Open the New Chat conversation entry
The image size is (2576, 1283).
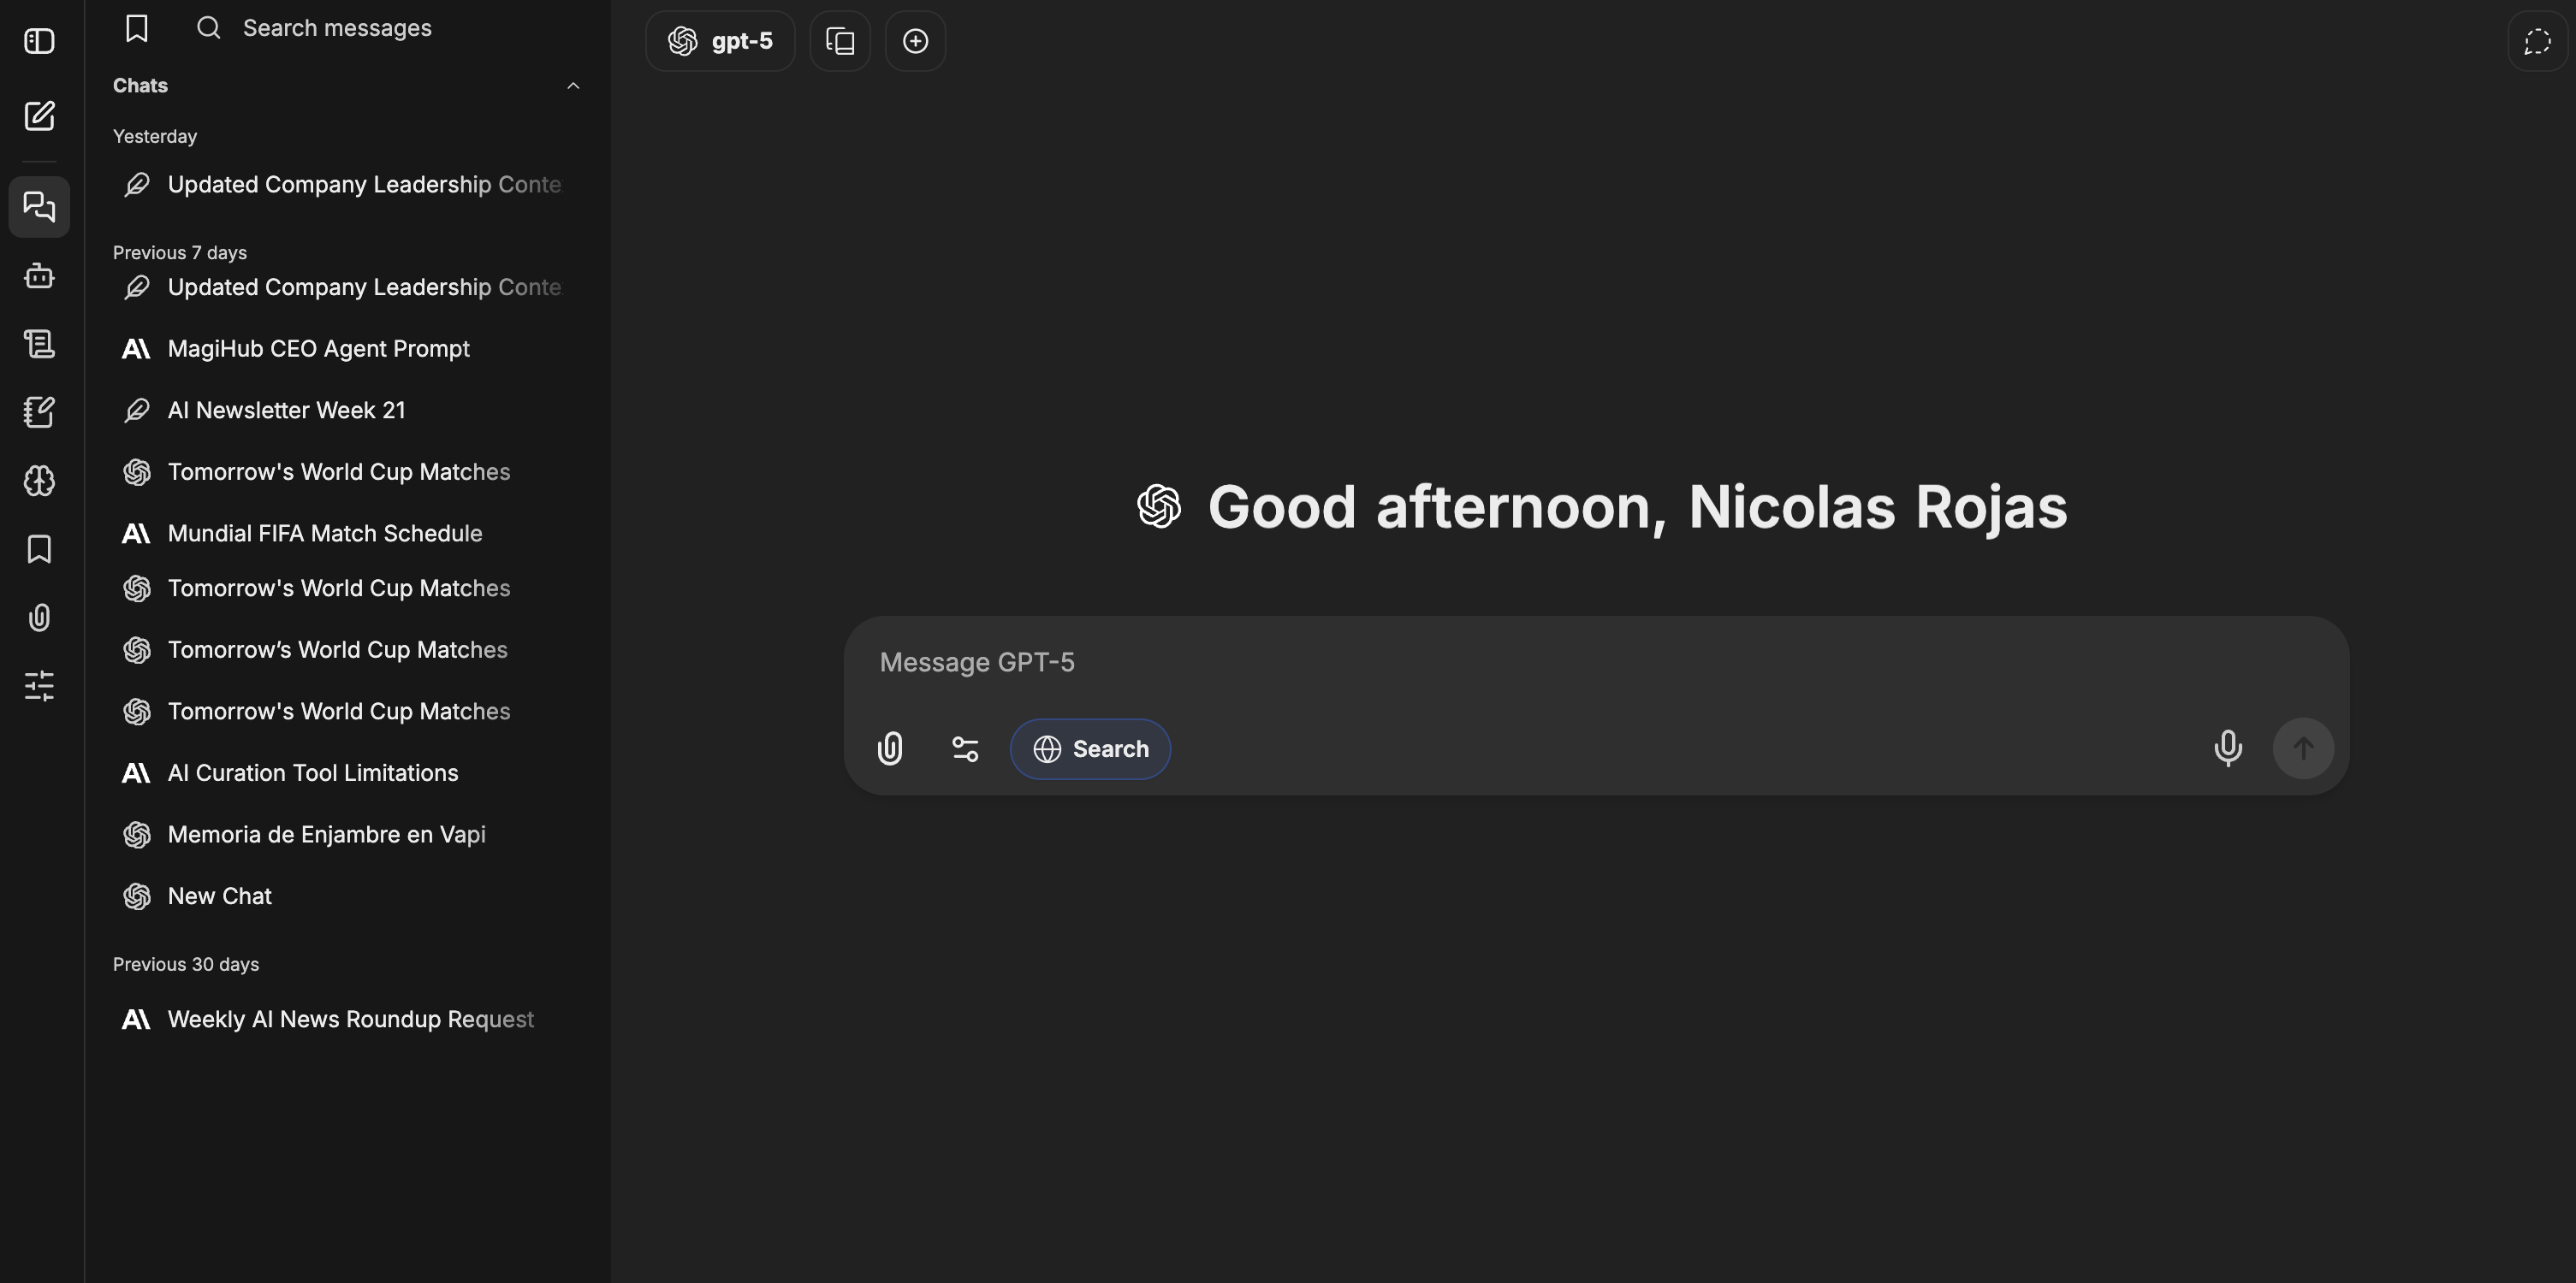point(347,896)
